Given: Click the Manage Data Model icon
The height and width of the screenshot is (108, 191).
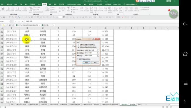Looking at the screenshot, I should (x=110, y=8).
